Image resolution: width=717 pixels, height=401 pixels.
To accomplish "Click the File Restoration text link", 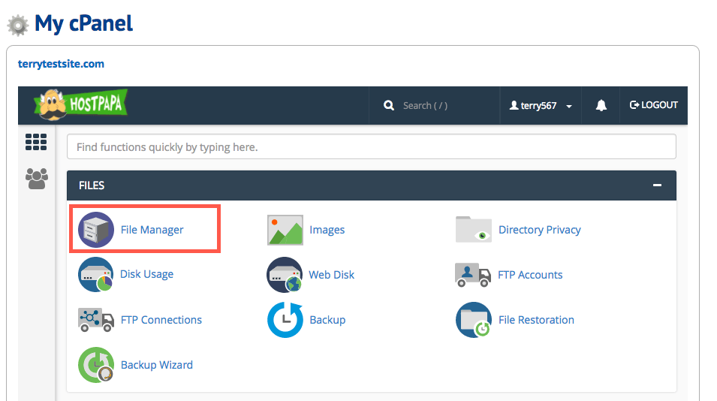I will coord(536,320).
